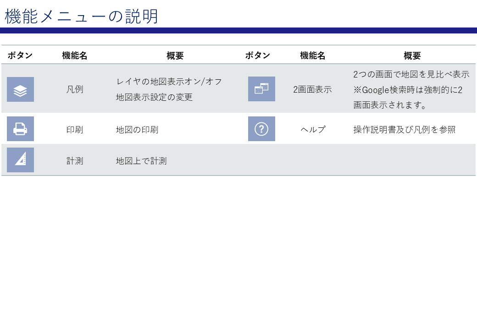Select the 凡例 function name label

75,89
